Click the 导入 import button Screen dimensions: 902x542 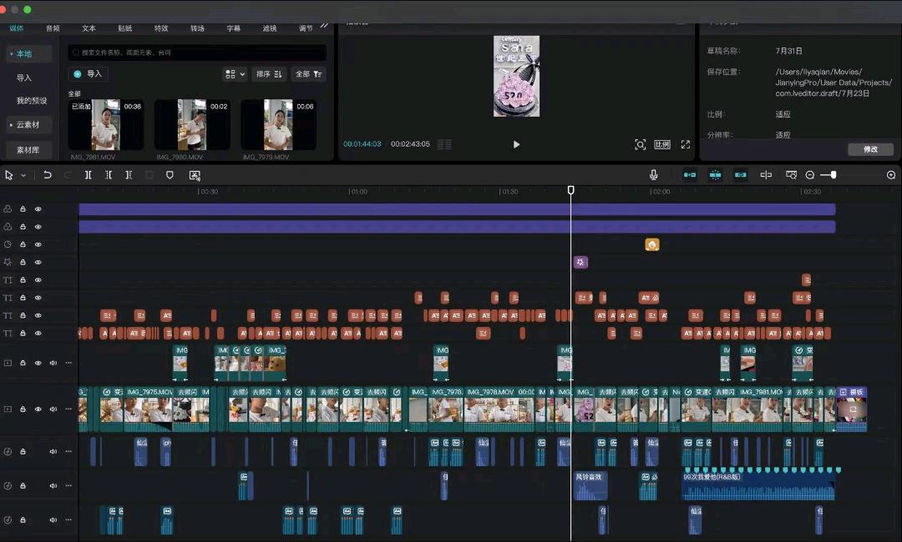click(x=89, y=73)
